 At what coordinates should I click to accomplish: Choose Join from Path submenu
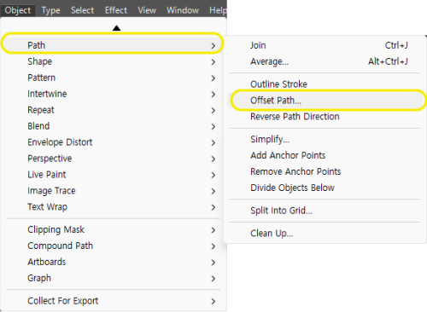[325, 45]
